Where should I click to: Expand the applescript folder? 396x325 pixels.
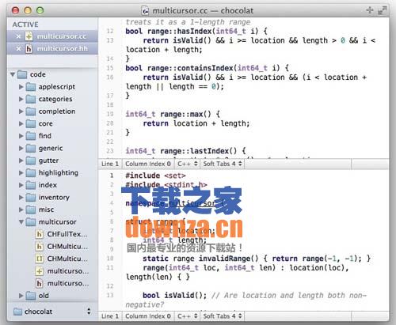click(x=21, y=87)
